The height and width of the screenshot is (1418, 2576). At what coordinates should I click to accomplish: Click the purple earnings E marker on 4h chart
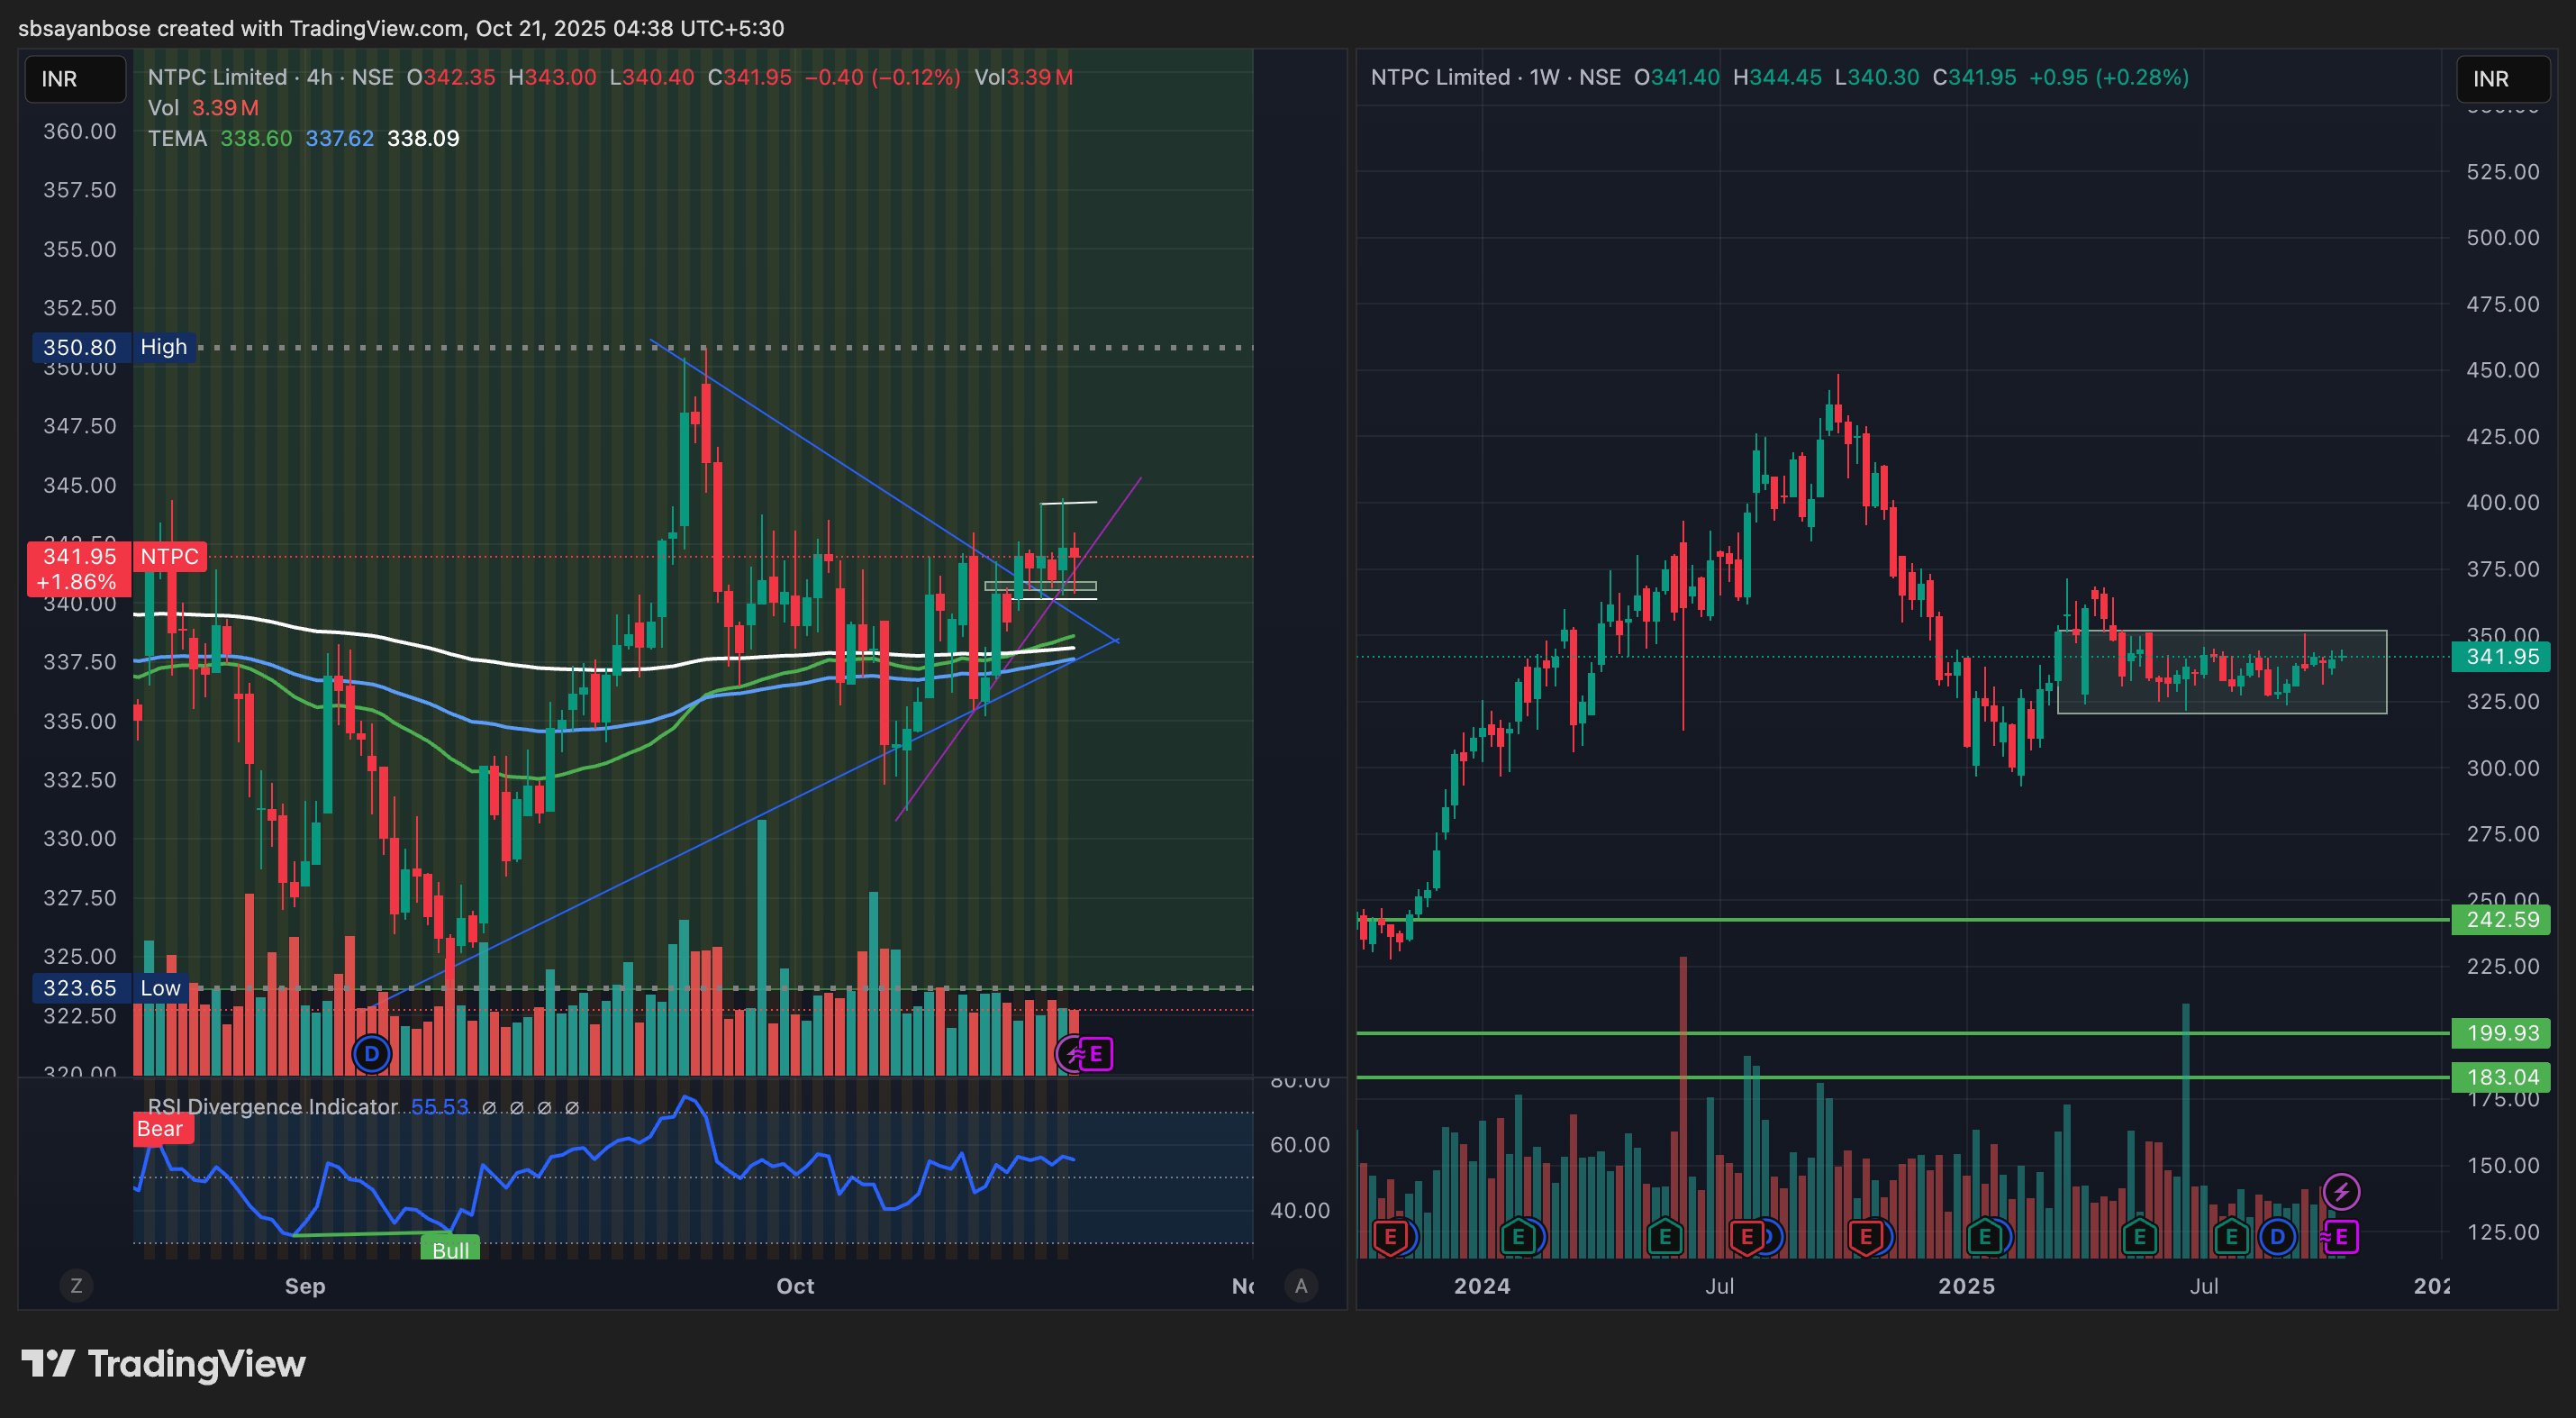point(1096,1053)
